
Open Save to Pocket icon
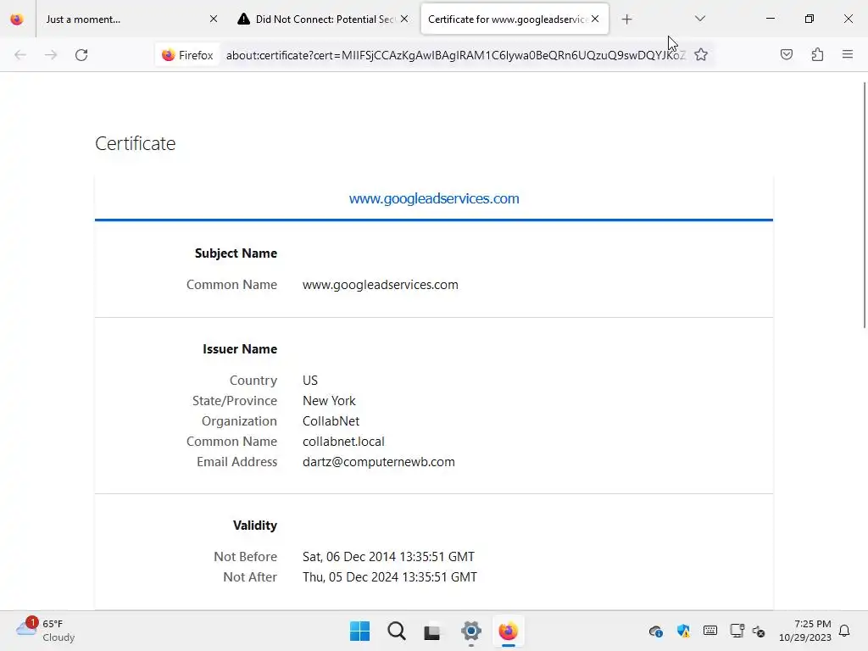[786, 54]
